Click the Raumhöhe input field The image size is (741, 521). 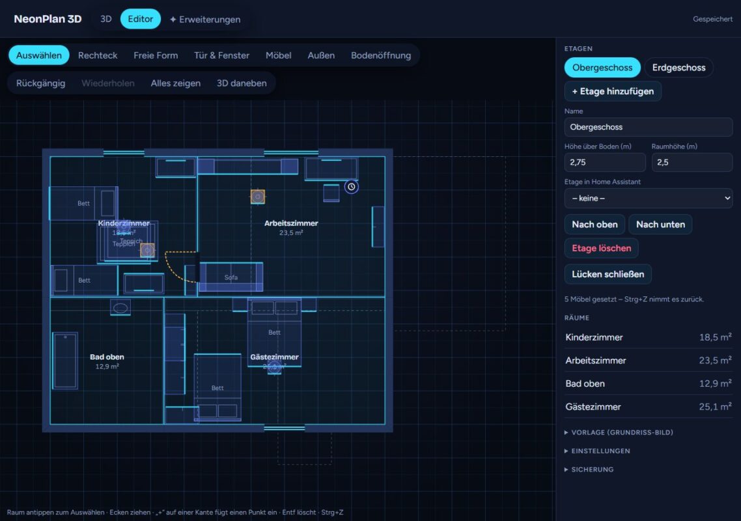click(x=692, y=162)
